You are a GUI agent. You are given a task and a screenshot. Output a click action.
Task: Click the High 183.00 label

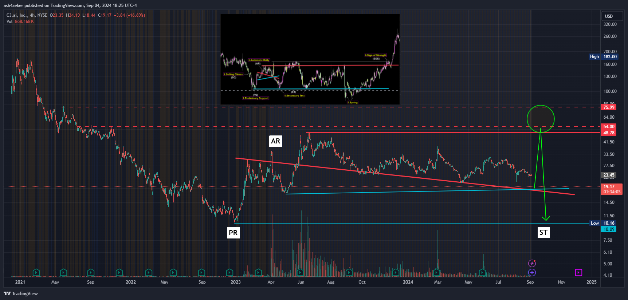click(x=604, y=56)
